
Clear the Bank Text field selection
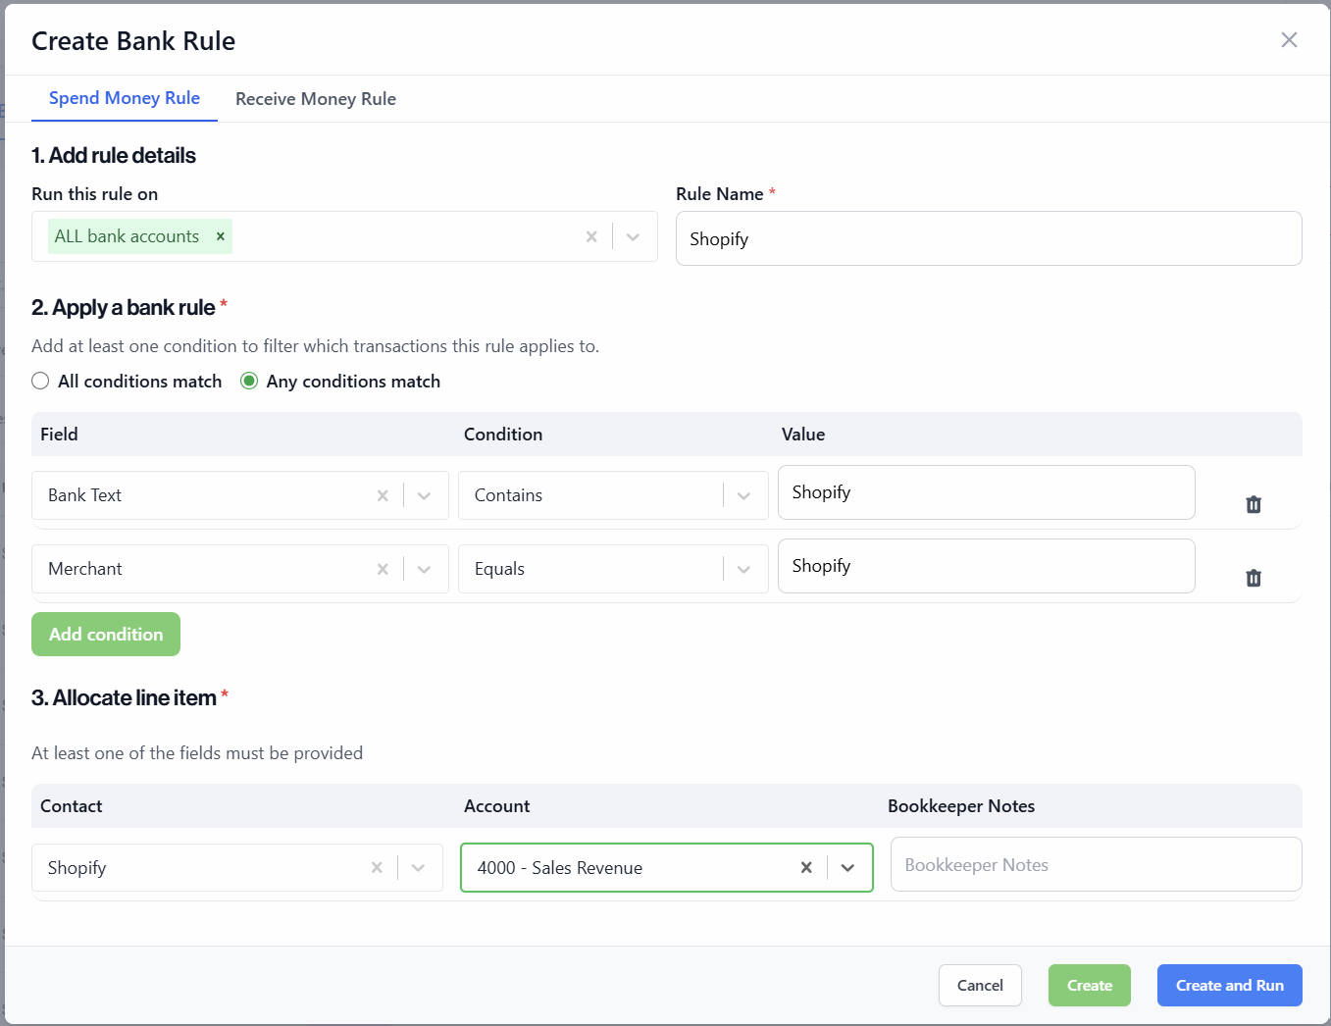click(x=383, y=495)
